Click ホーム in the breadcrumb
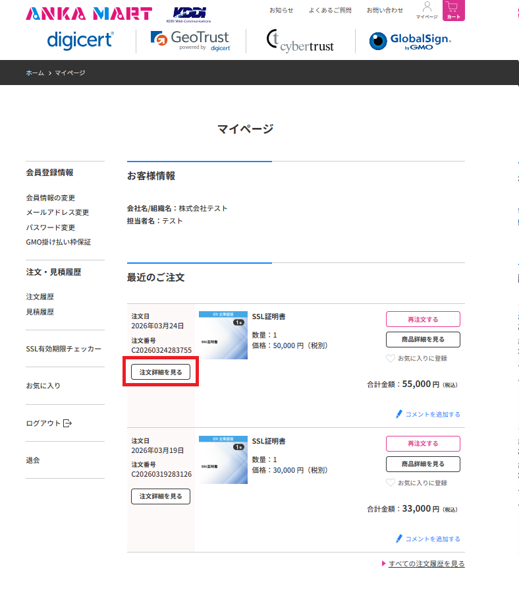 [x=35, y=73]
